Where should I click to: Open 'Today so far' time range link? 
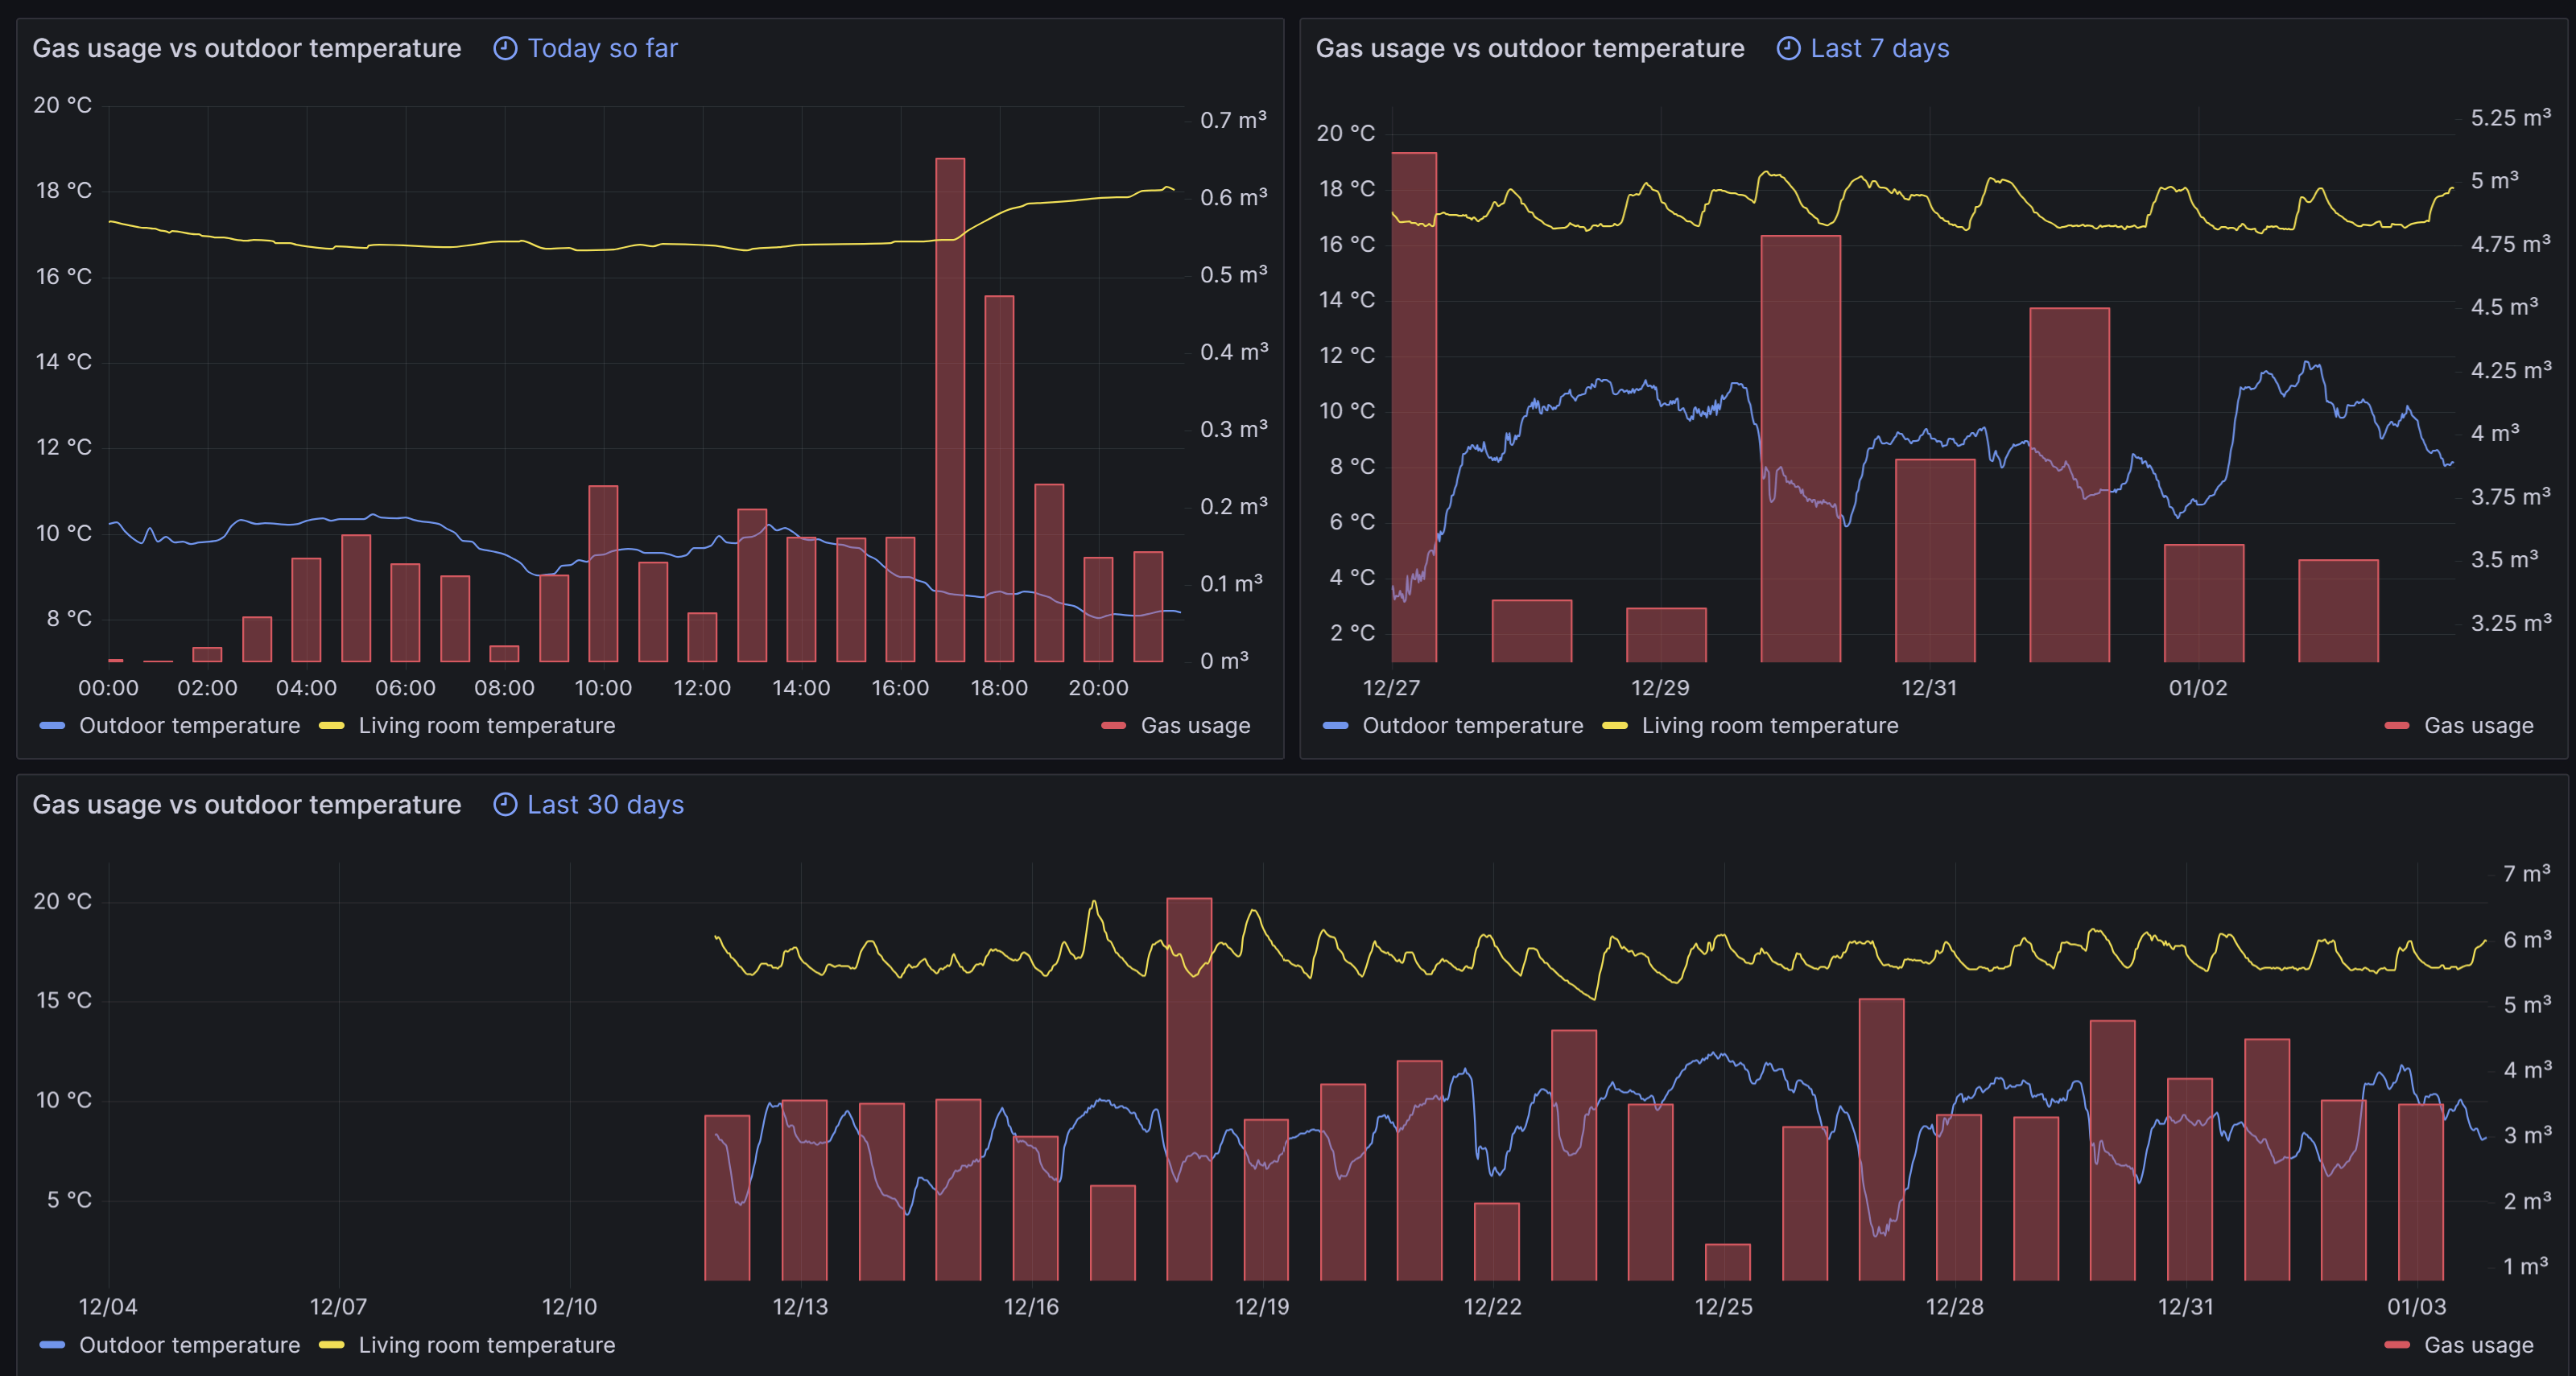(602, 48)
